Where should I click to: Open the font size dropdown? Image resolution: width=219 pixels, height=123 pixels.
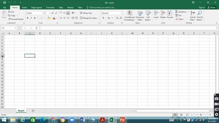click(x=49, y=13)
